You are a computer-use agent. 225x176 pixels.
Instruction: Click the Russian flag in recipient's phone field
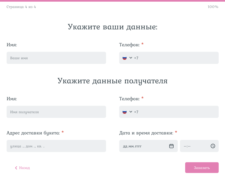[124, 112]
